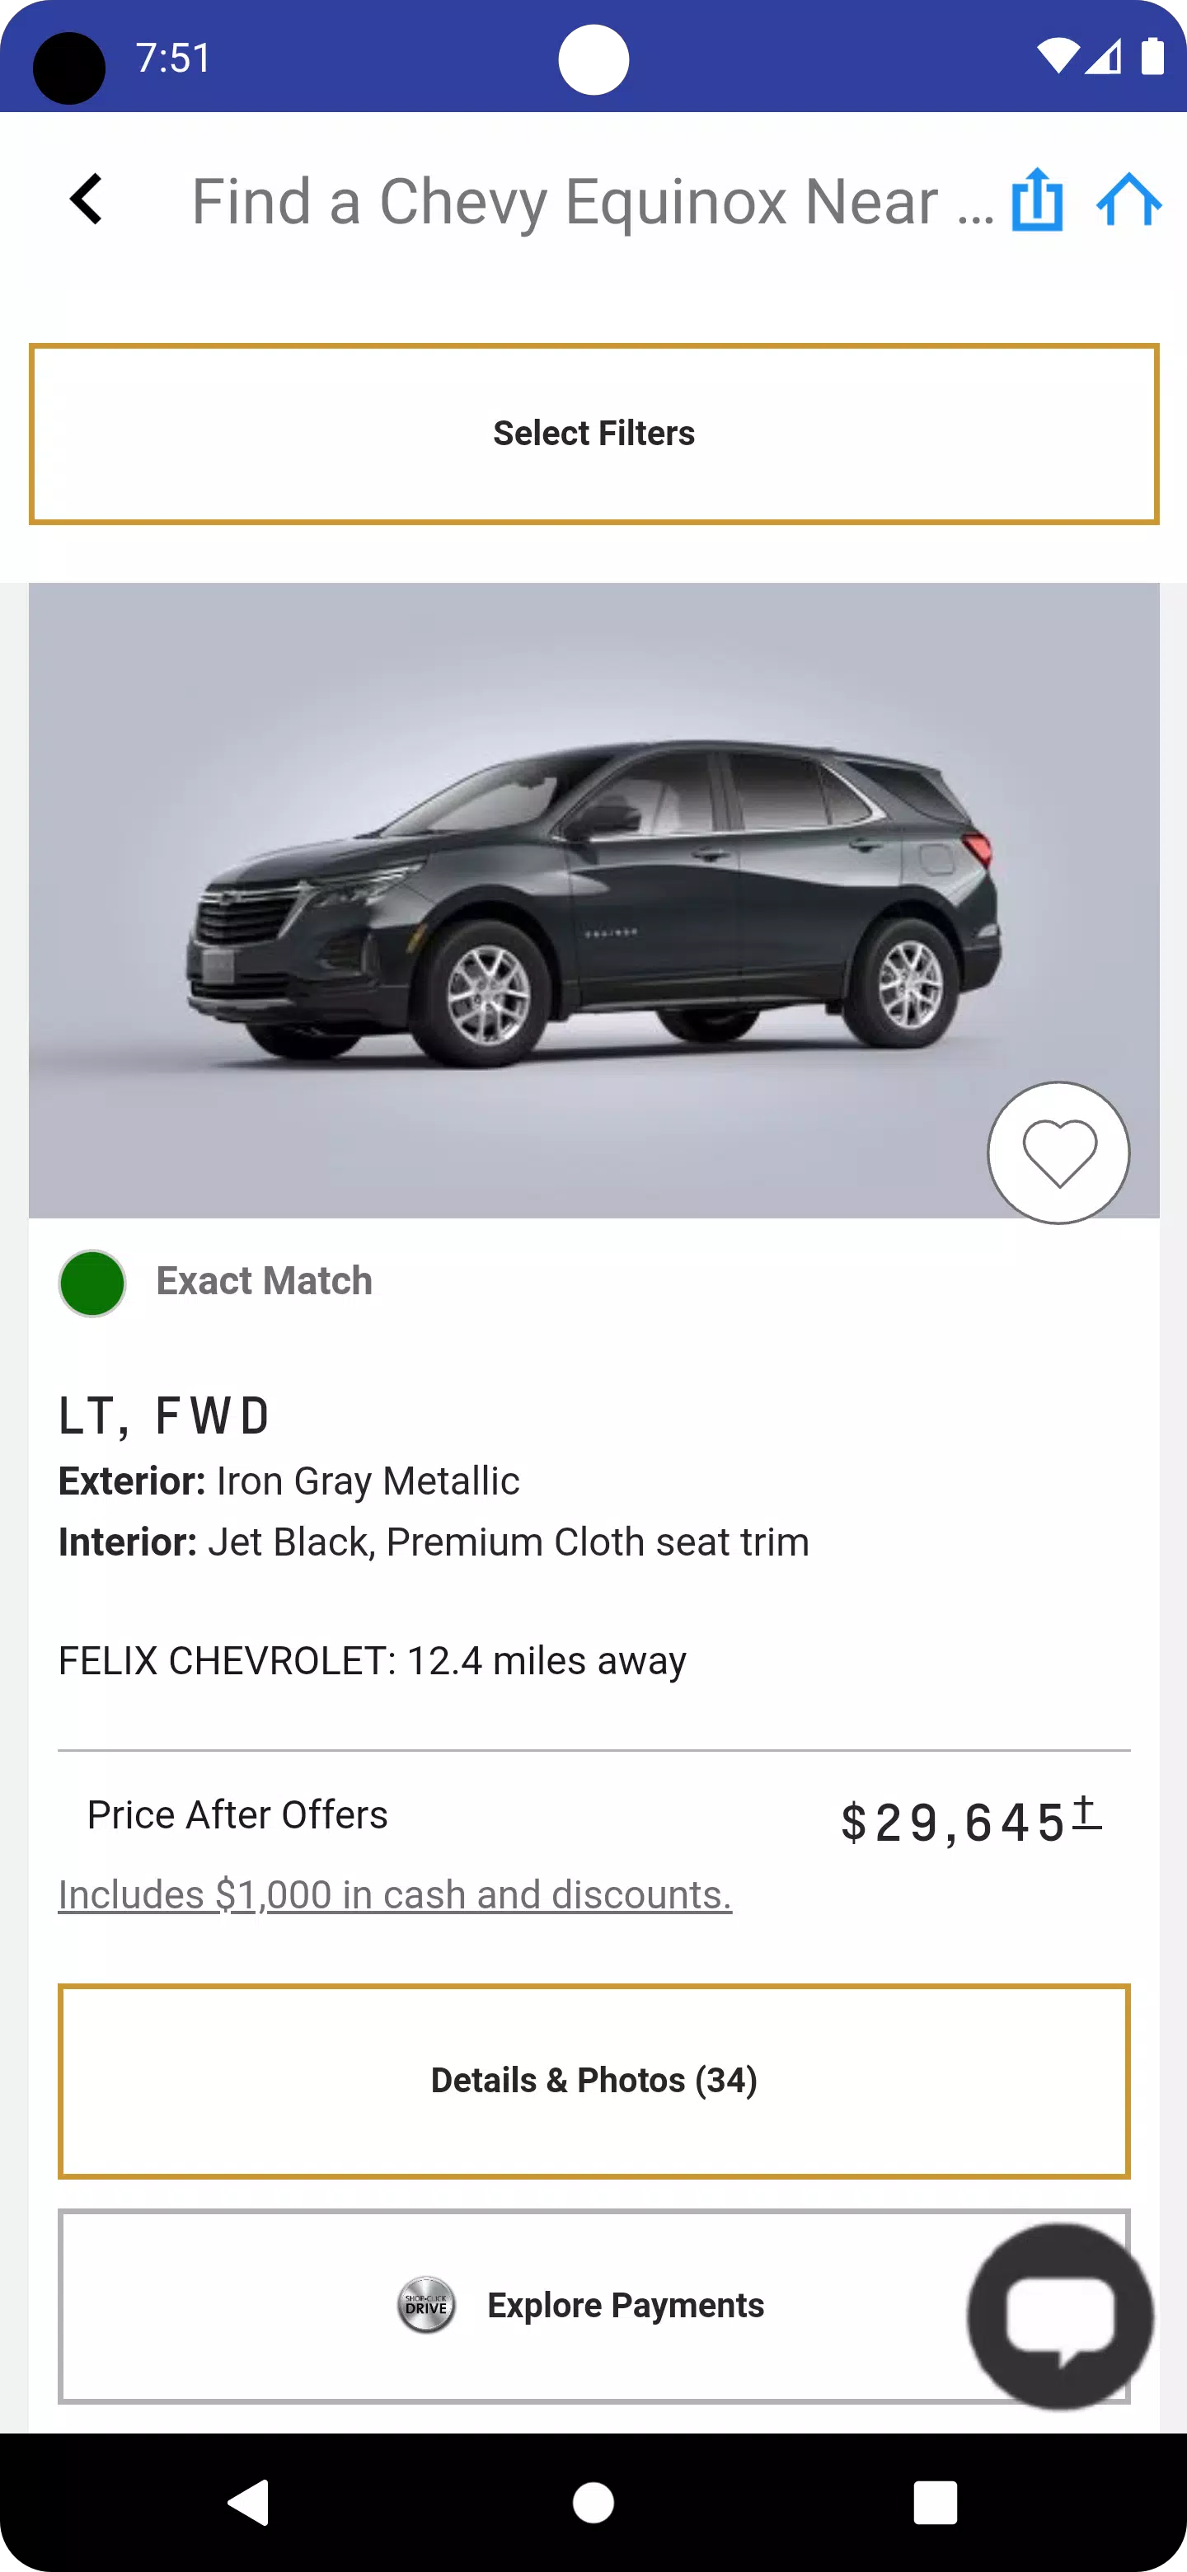1187x2572 pixels.
Task: Tap the page title text
Action: [x=592, y=202]
